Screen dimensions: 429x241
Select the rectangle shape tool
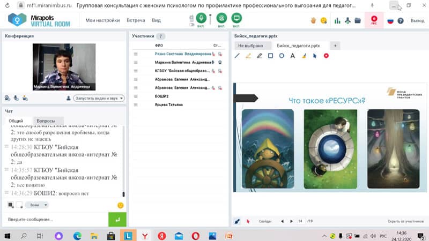[270, 56]
